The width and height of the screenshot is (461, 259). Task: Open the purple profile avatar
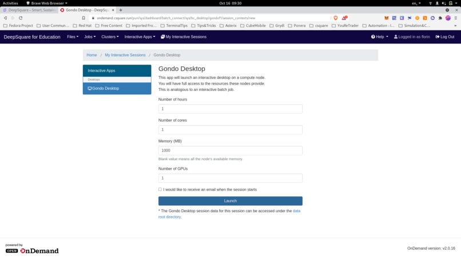pos(448,18)
